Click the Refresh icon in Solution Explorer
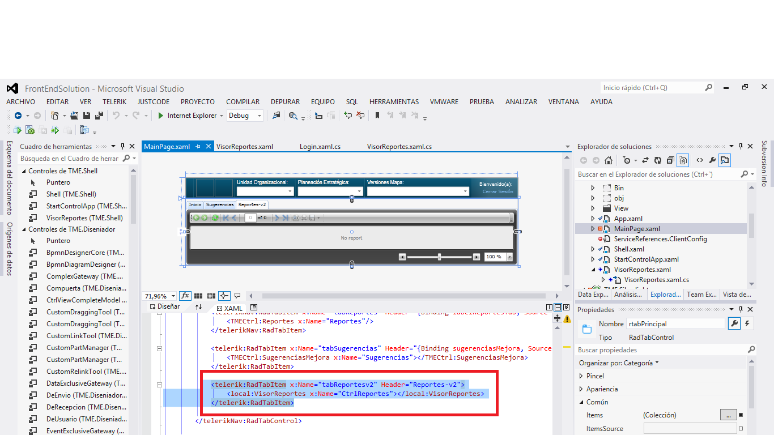The image size is (774, 435). [658, 160]
